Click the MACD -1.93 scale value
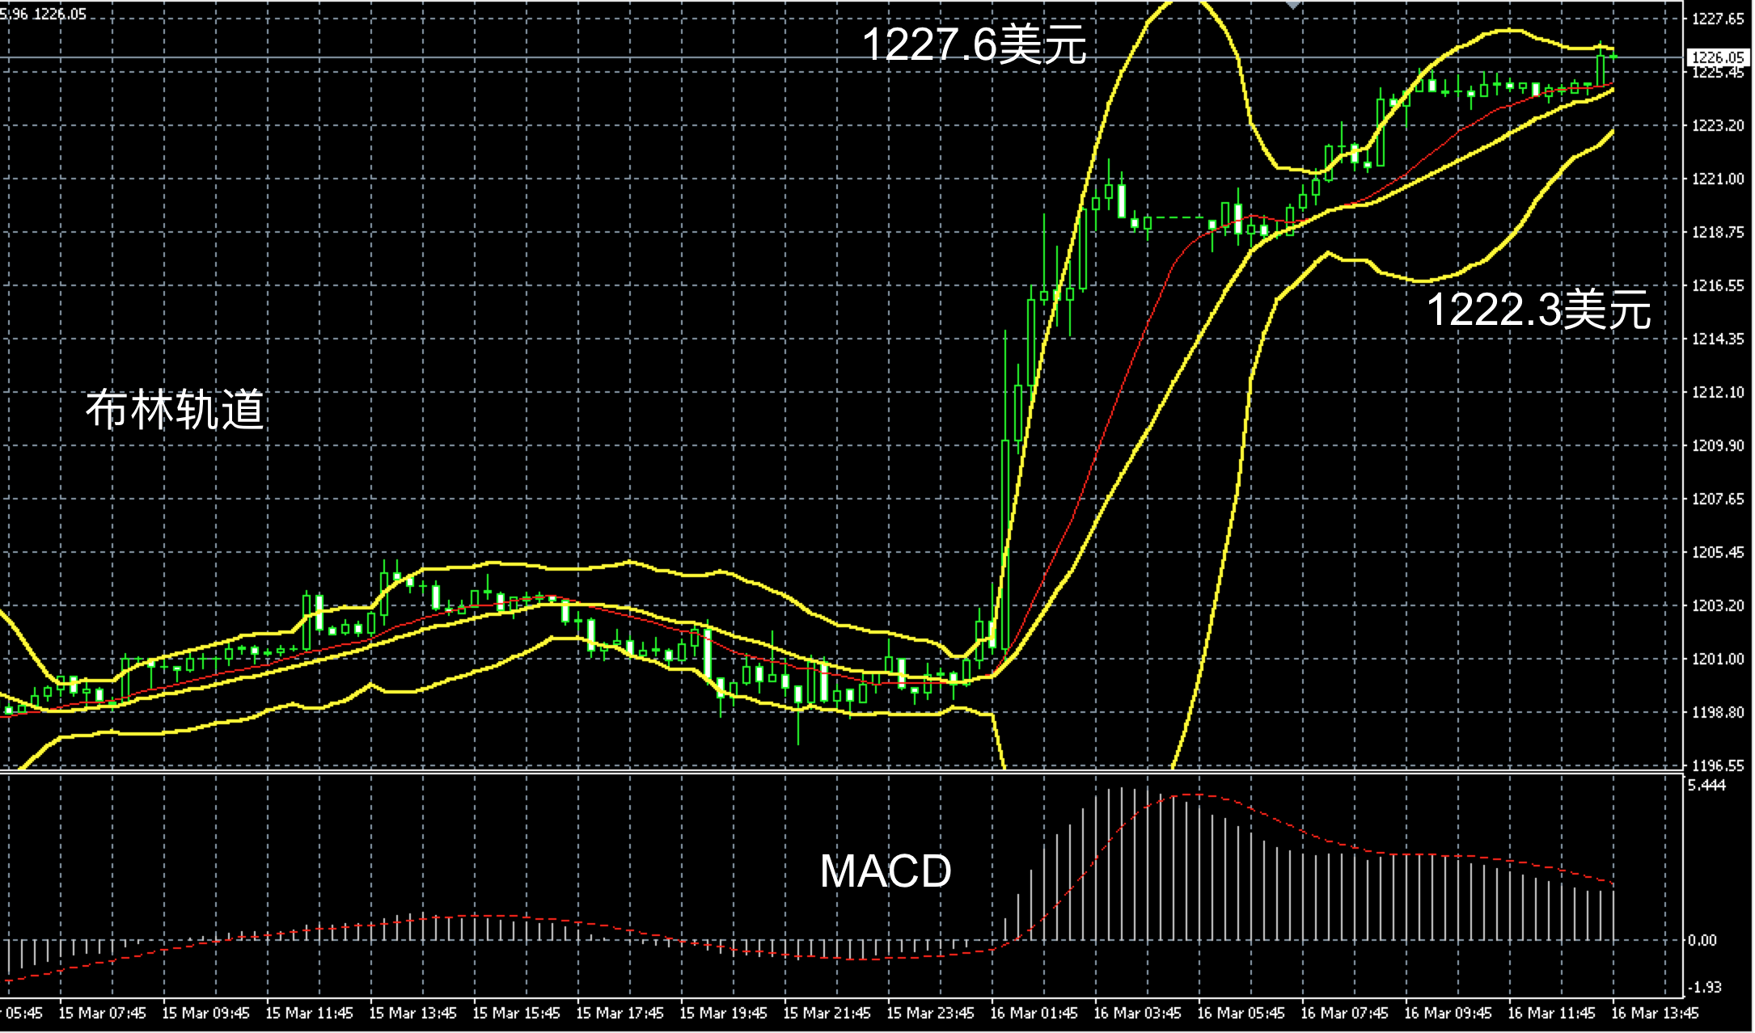The image size is (1755, 1033). coord(1706,987)
